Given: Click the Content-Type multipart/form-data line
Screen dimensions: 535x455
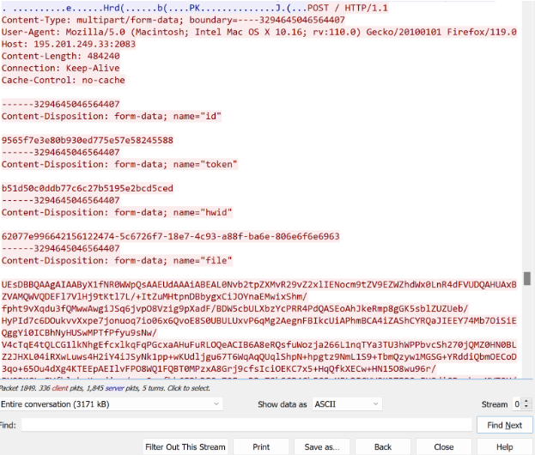Looking at the screenshot, I should point(173,20).
